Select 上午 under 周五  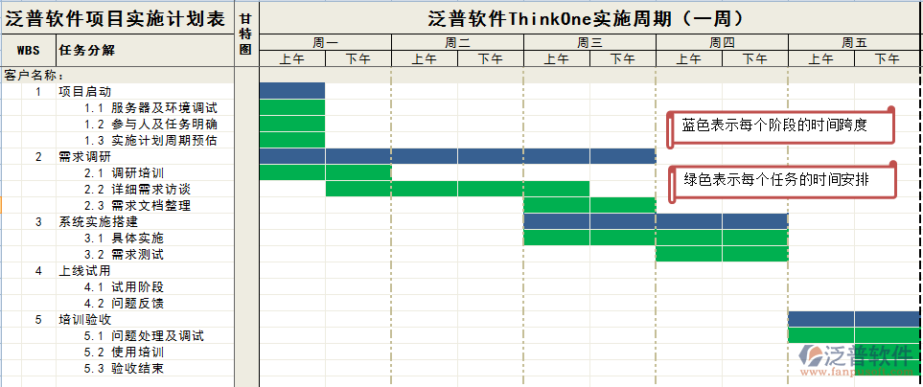pyautogui.click(x=821, y=58)
